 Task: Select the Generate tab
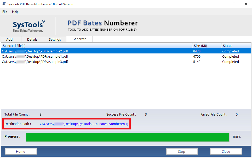(79, 39)
